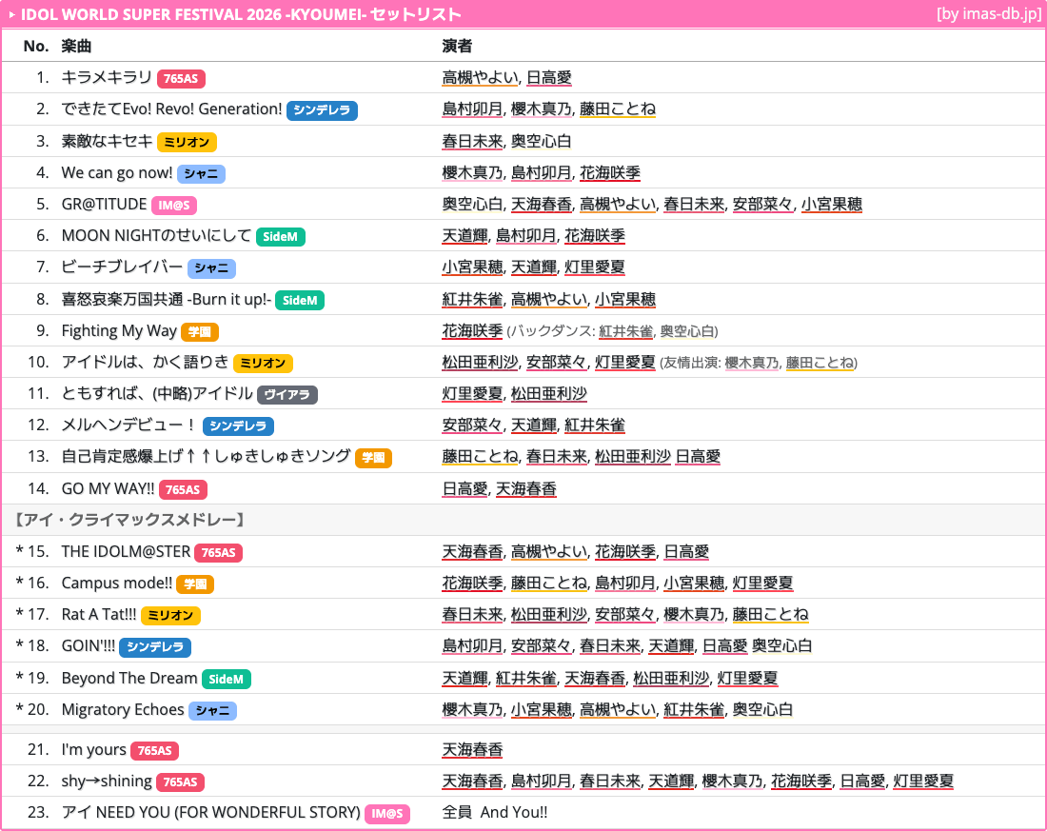Collapse the setlist using the header triangle
This screenshot has height=831, width=1047.
[11, 14]
